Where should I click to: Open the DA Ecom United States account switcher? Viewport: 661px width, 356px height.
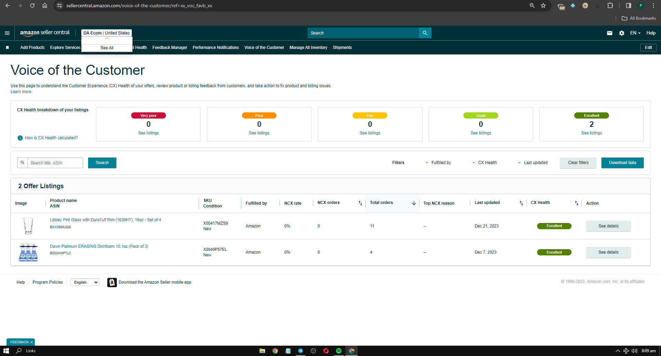[x=107, y=33]
